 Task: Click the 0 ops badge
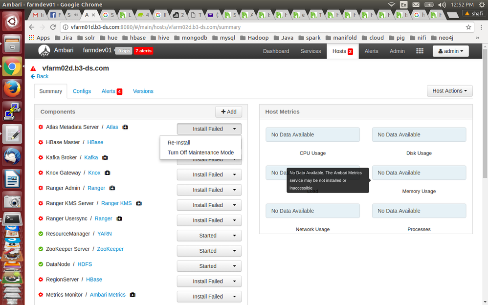(x=124, y=51)
